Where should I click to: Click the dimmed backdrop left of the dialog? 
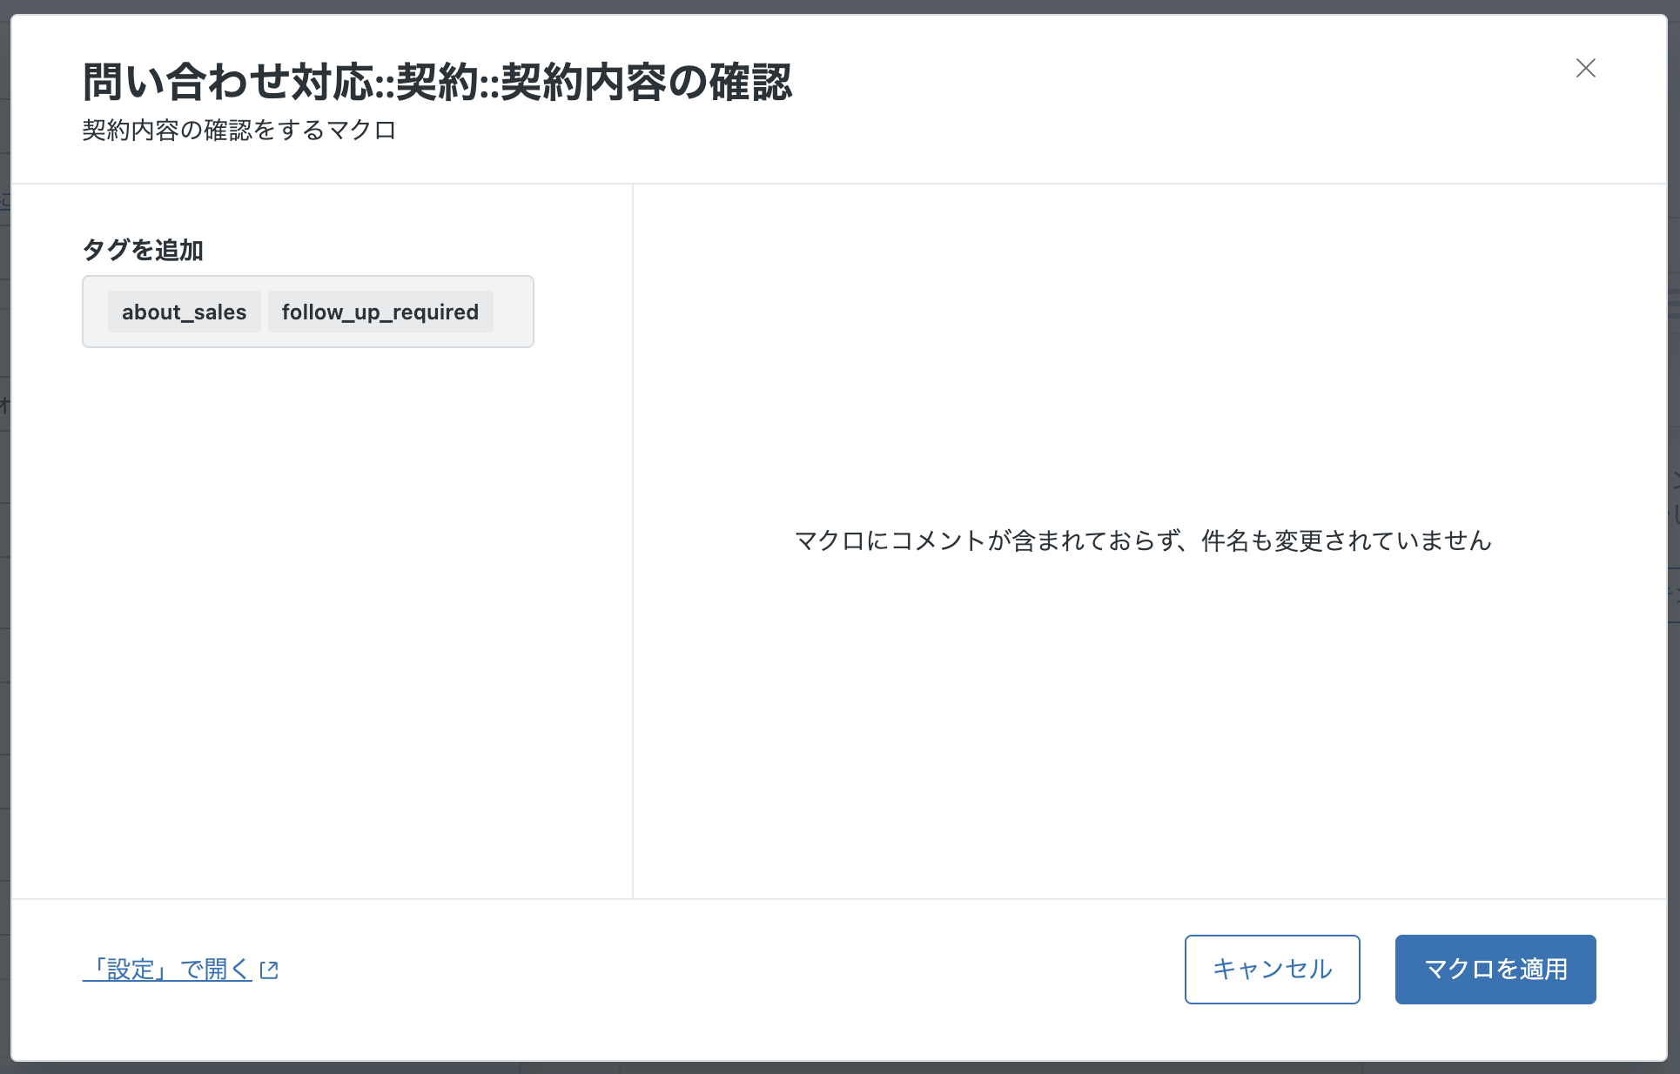point(4,540)
